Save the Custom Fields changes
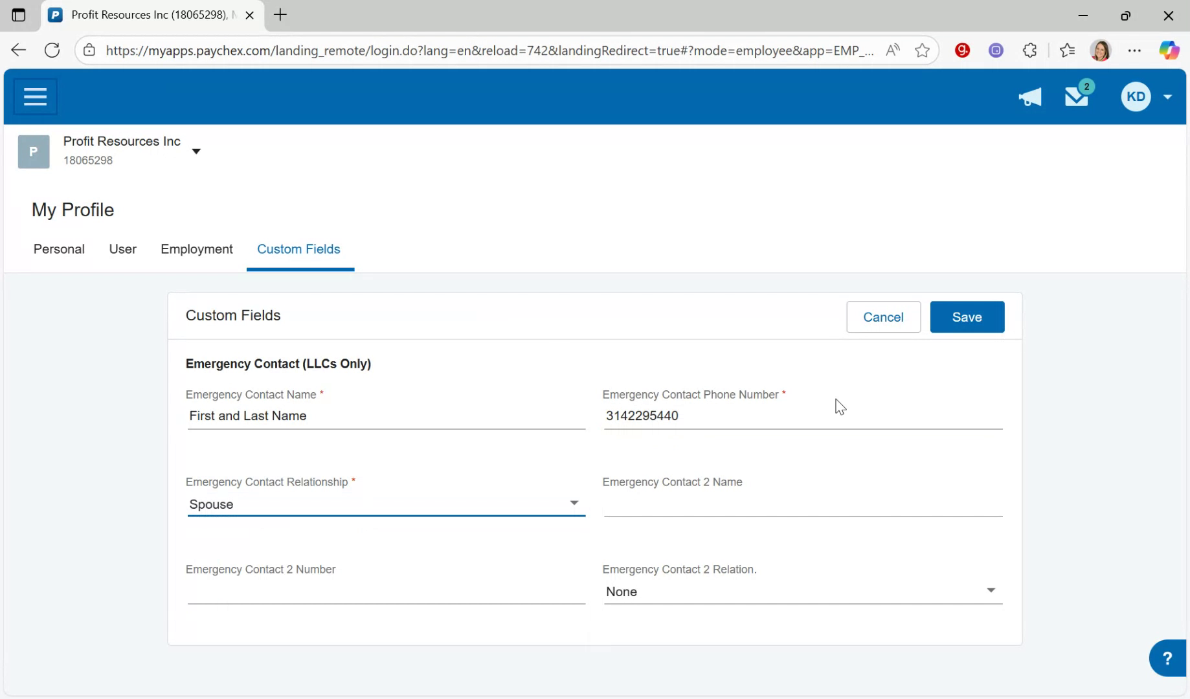This screenshot has width=1190, height=699. [967, 316]
